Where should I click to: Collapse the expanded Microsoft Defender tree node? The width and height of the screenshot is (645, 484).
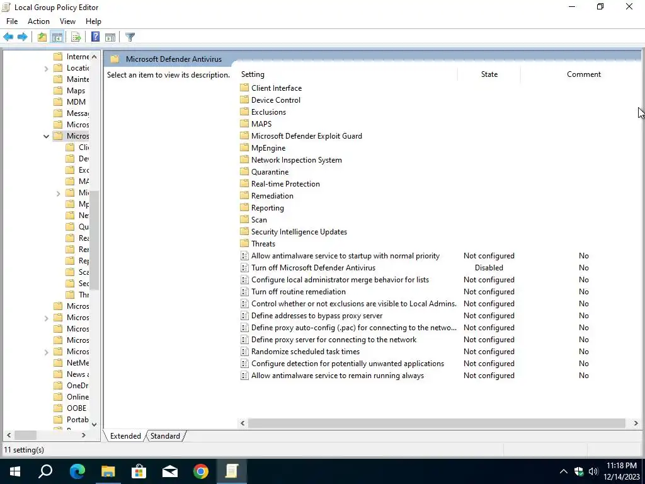(46, 136)
